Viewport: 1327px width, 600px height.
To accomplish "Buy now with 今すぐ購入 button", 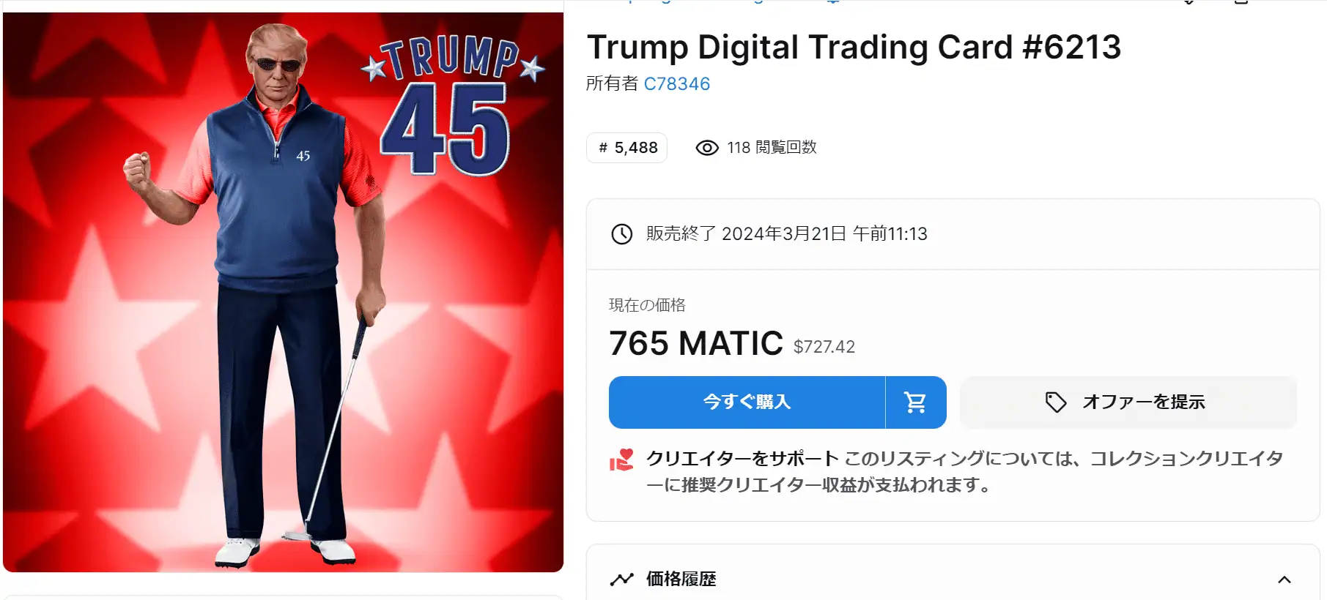I will point(747,402).
